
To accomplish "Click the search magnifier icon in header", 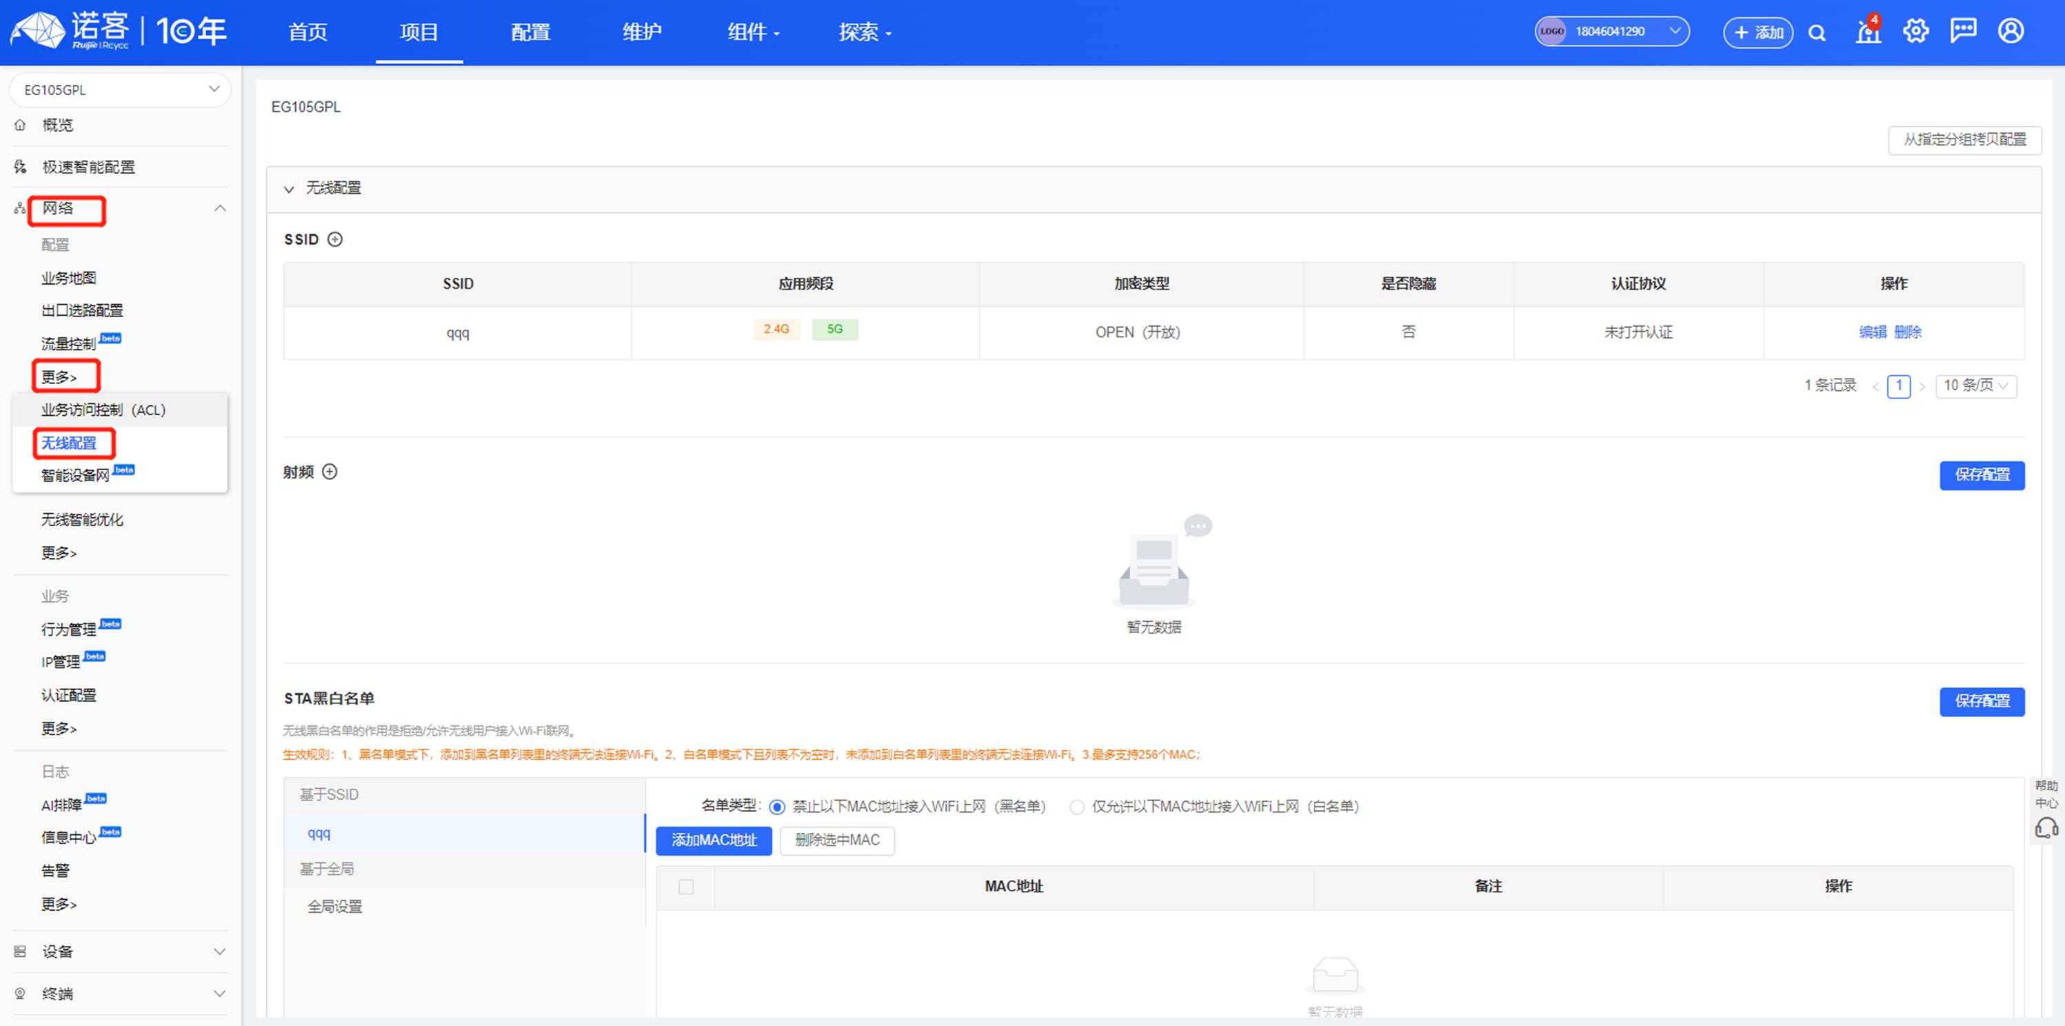I will 1817,33.
